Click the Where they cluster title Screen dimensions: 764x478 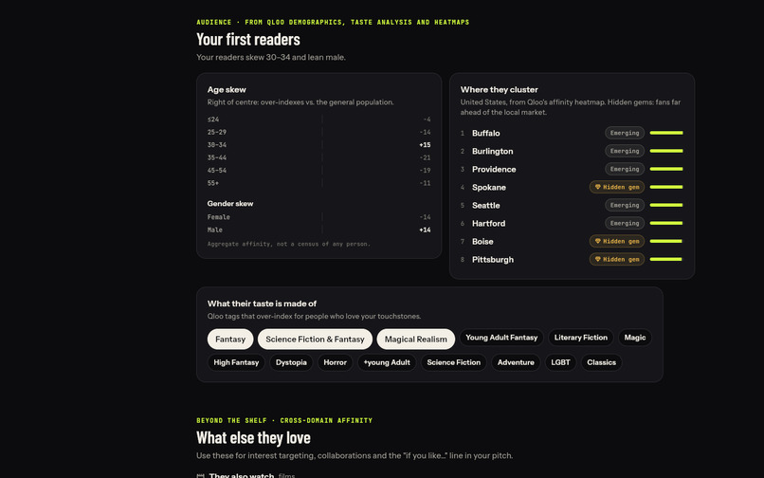499,90
